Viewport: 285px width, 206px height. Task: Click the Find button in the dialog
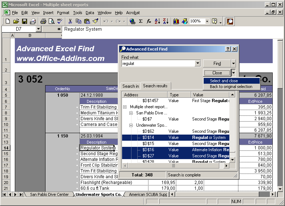(217, 63)
